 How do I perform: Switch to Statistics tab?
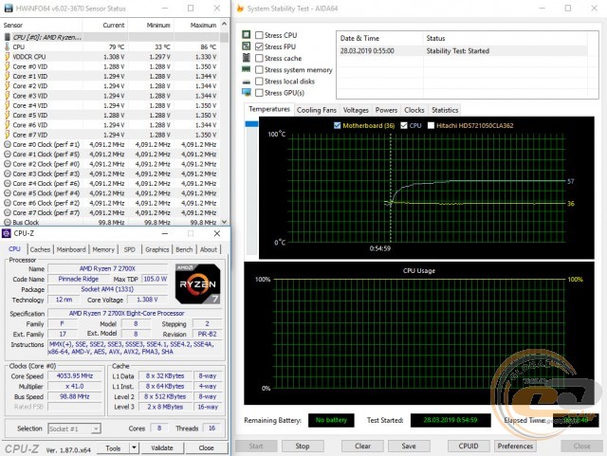click(445, 110)
